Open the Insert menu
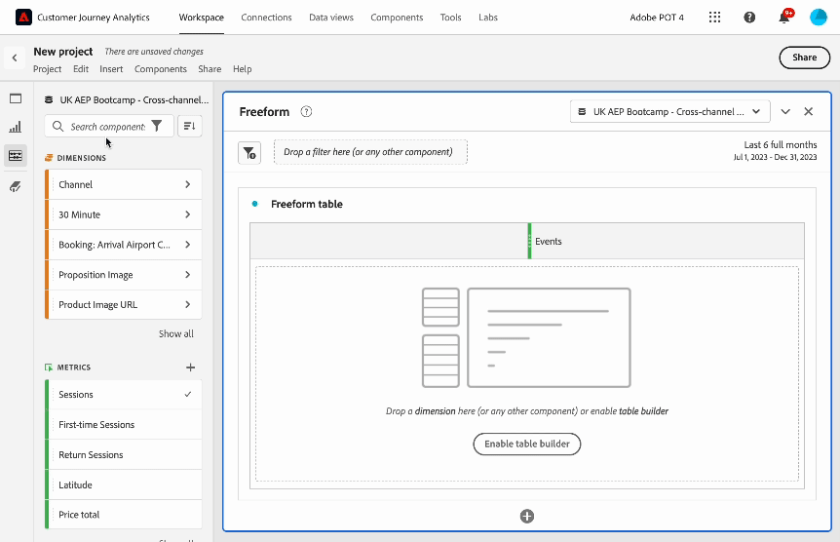 pos(111,68)
